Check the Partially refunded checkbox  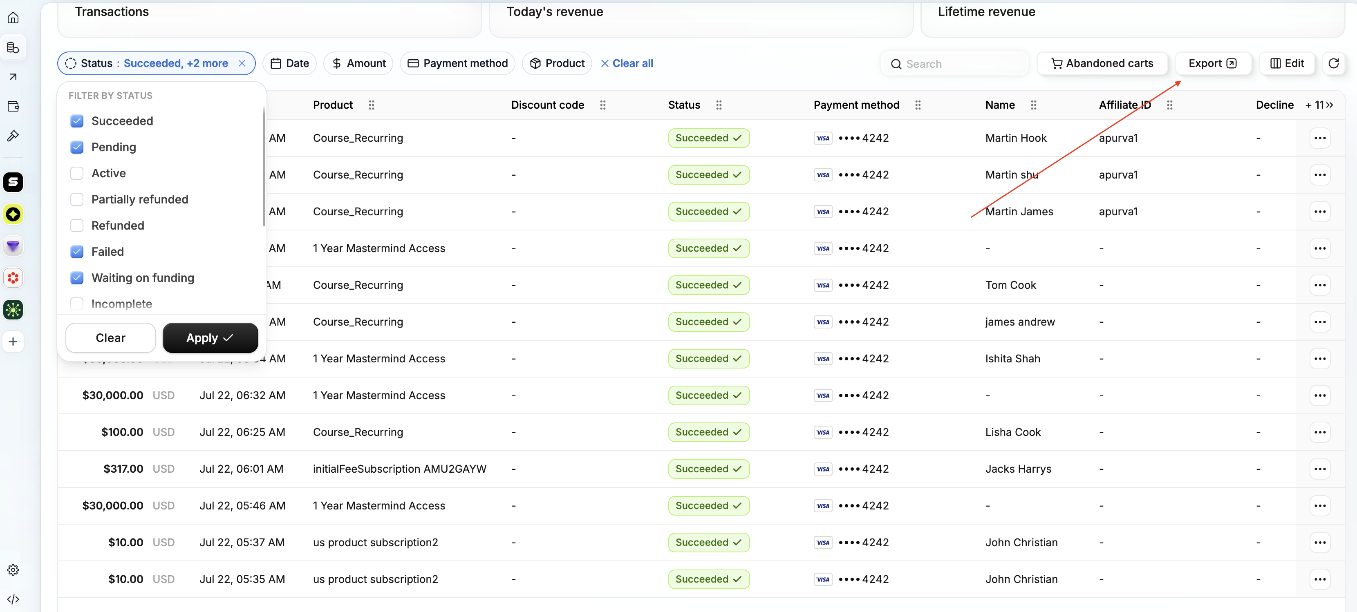pos(77,199)
